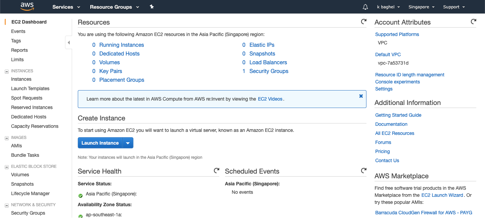Open Security Groups link in Resources
Screen dimensions: 485x220
pos(269,71)
